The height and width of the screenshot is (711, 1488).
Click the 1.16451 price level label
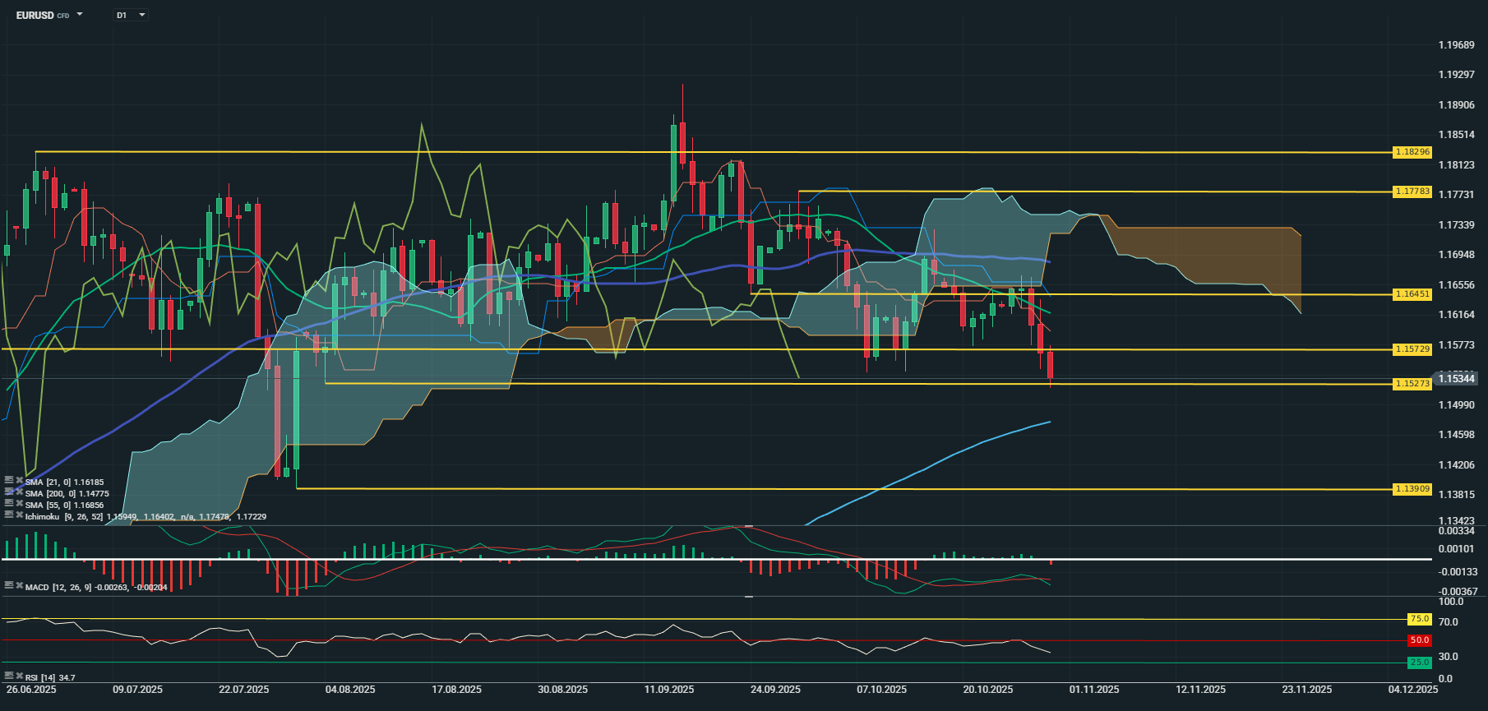1412,294
